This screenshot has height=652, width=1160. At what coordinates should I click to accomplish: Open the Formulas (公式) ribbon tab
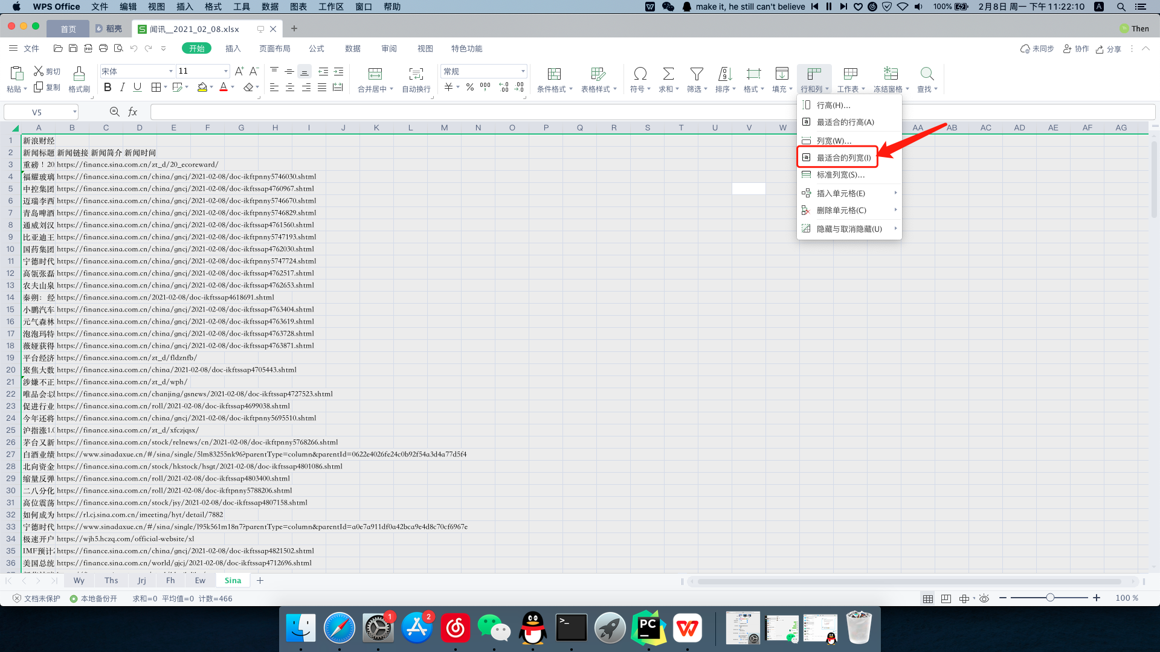tap(317, 48)
